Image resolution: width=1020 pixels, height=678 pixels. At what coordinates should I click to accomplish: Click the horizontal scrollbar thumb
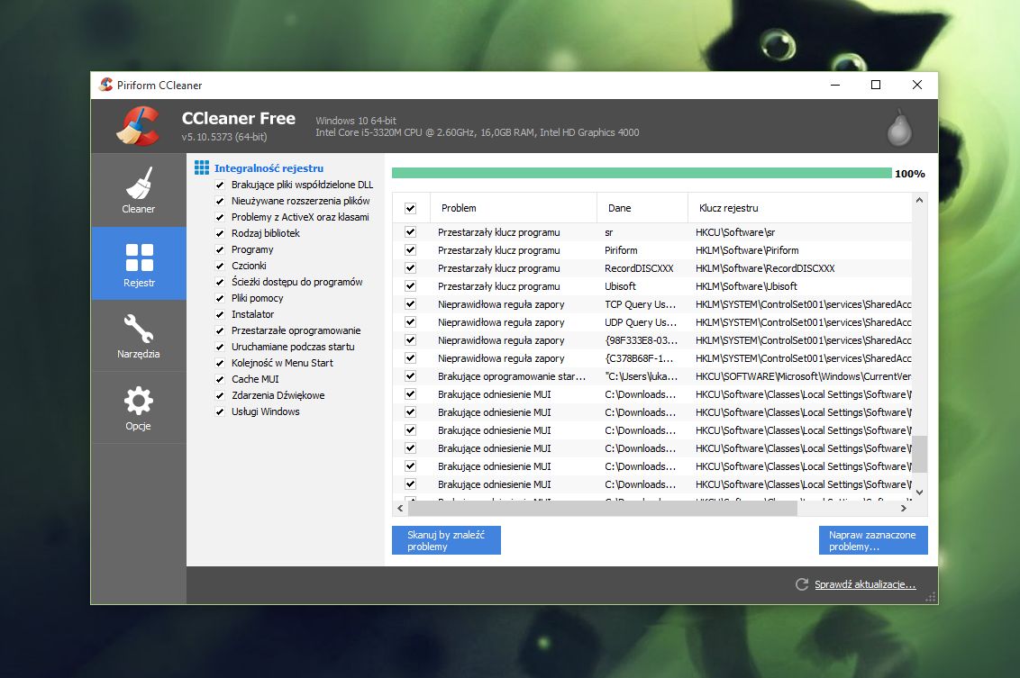[603, 509]
